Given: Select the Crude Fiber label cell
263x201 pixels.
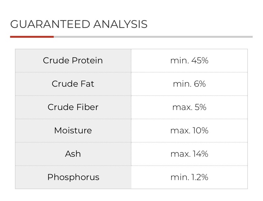Looking at the screenshot, I should coord(73,107).
